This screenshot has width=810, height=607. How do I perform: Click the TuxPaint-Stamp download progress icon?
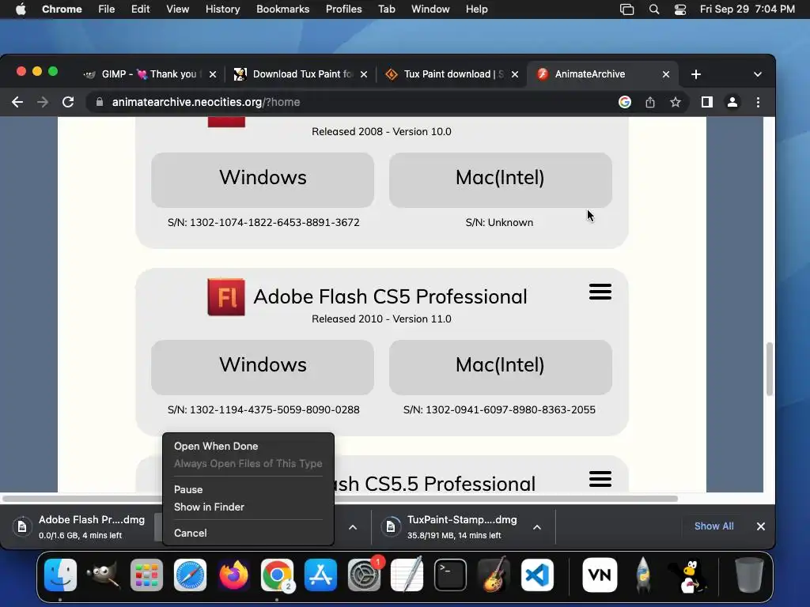tap(391, 526)
